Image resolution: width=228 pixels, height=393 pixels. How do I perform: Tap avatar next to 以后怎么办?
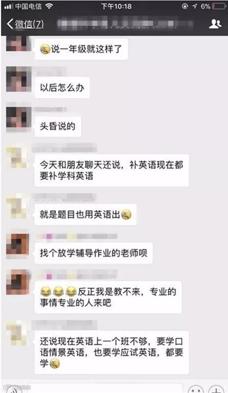(19, 79)
